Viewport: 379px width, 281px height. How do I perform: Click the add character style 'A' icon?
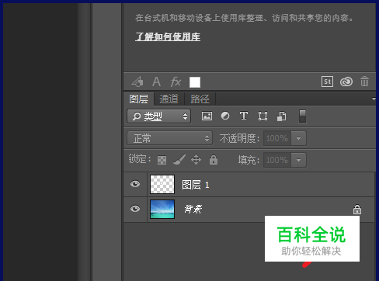pos(156,82)
